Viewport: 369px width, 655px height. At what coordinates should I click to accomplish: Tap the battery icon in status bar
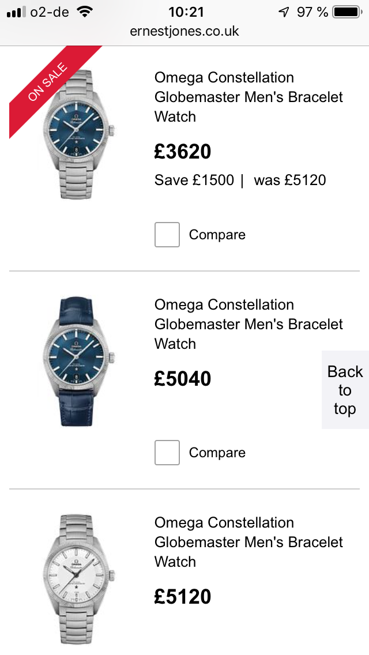coord(347,12)
